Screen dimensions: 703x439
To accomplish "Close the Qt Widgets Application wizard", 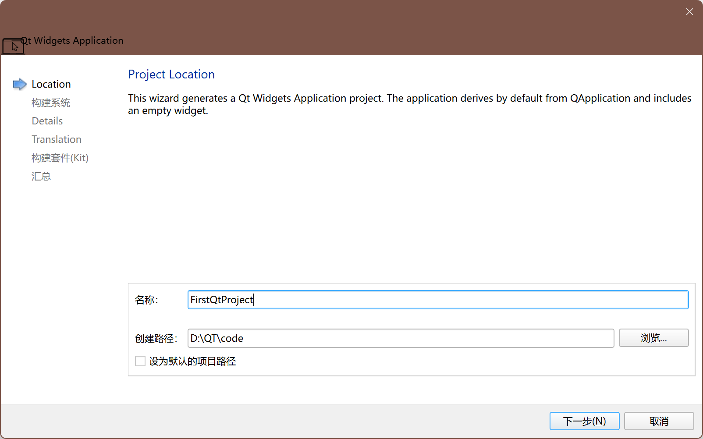I will 689,11.
